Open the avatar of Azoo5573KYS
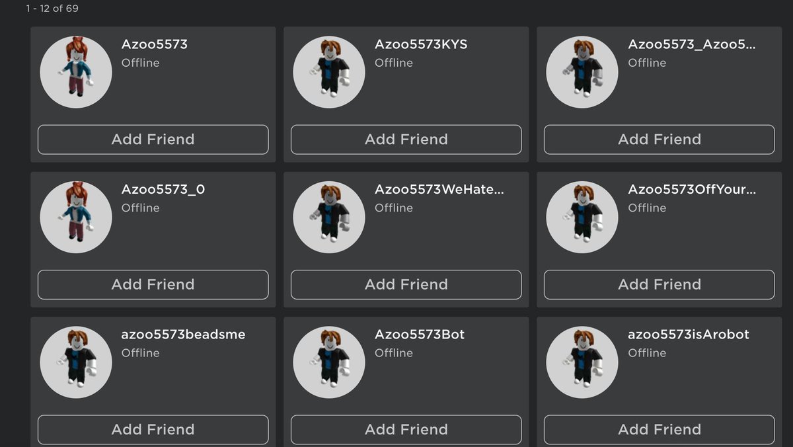This screenshot has height=447, width=793. [329, 71]
